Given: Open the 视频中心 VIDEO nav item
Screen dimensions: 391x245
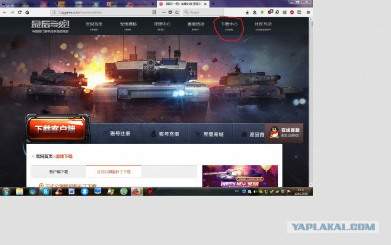Looking at the screenshot, I should click(x=162, y=26).
